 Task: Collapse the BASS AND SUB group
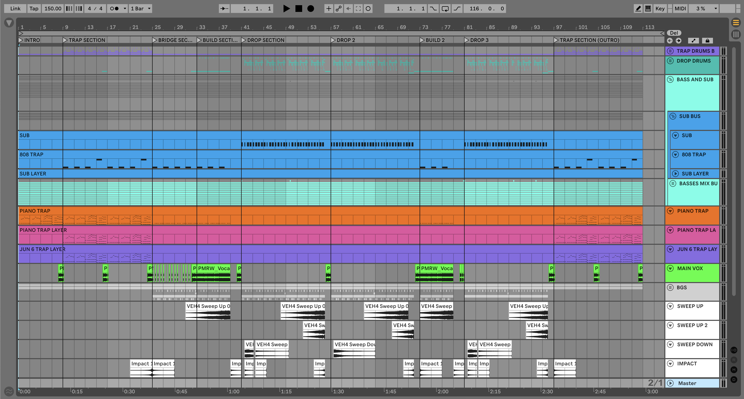670,79
